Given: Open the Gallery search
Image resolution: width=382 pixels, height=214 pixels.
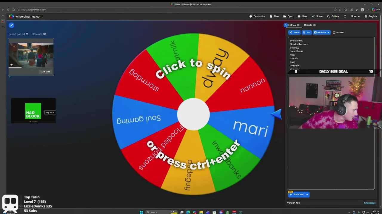Looking at the screenshot, I should pos(333,16).
